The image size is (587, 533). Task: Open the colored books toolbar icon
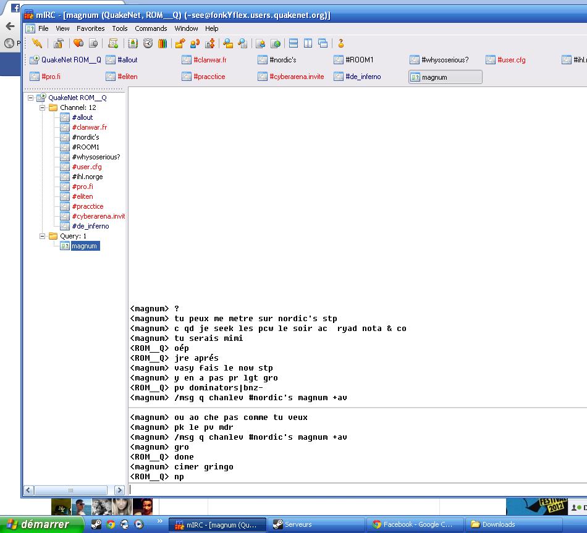point(163,43)
